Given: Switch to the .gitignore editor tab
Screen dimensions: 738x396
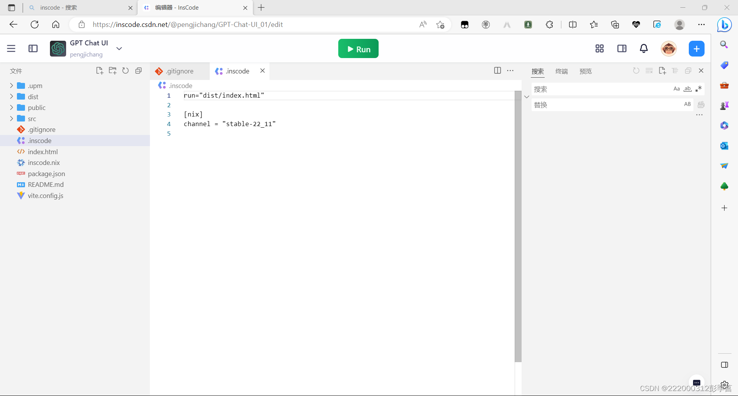Looking at the screenshot, I should [x=180, y=71].
